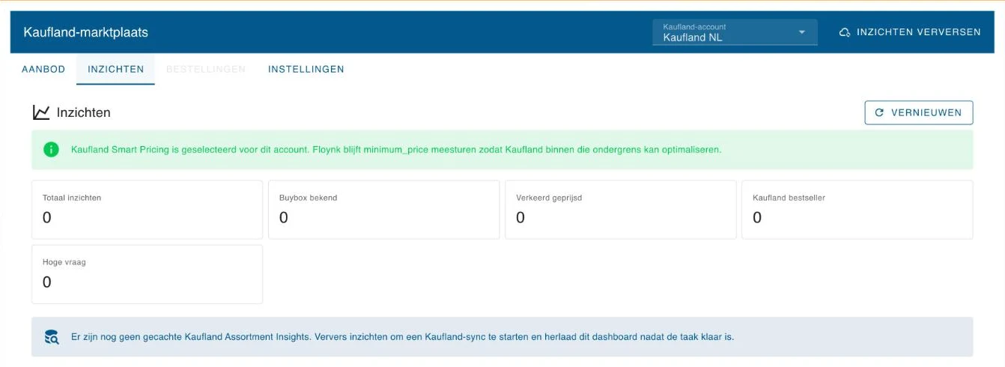The width and height of the screenshot is (1005, 367).
Task: Select the Buybox bekend card
Action: click(384, 210)
